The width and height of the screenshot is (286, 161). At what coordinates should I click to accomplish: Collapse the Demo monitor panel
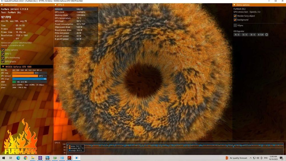coord(2,5)
